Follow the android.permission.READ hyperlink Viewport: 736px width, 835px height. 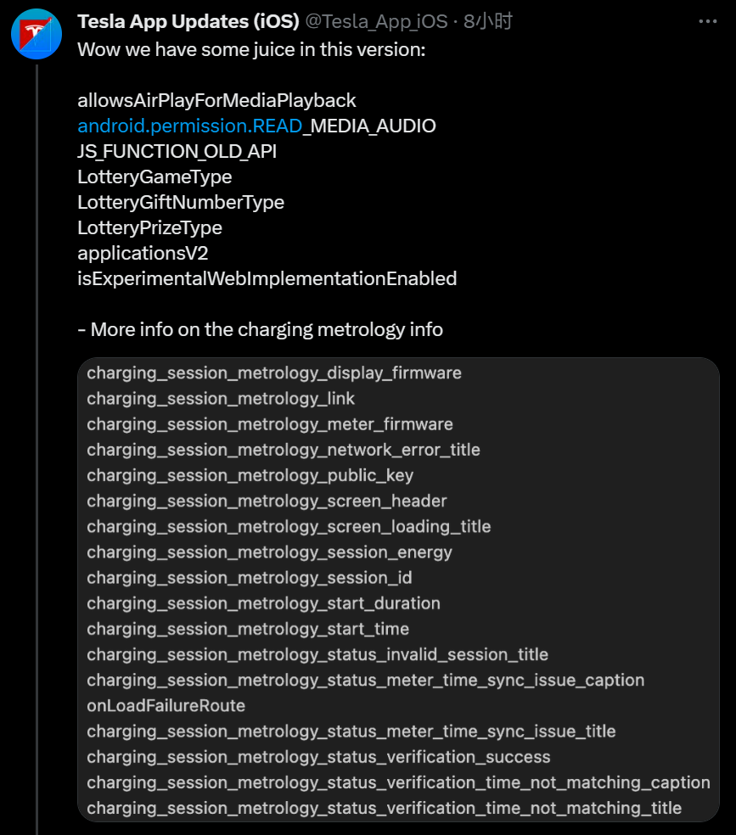(x=189, y=126)
